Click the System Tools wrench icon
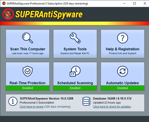This screenshot has width=149, height=122. 75,38
